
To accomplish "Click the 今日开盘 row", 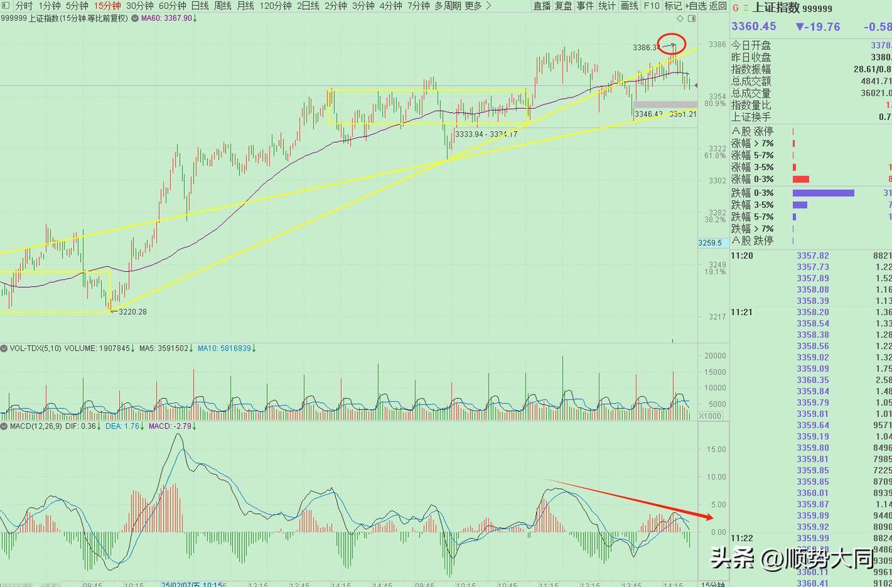I will coord(811,45).
